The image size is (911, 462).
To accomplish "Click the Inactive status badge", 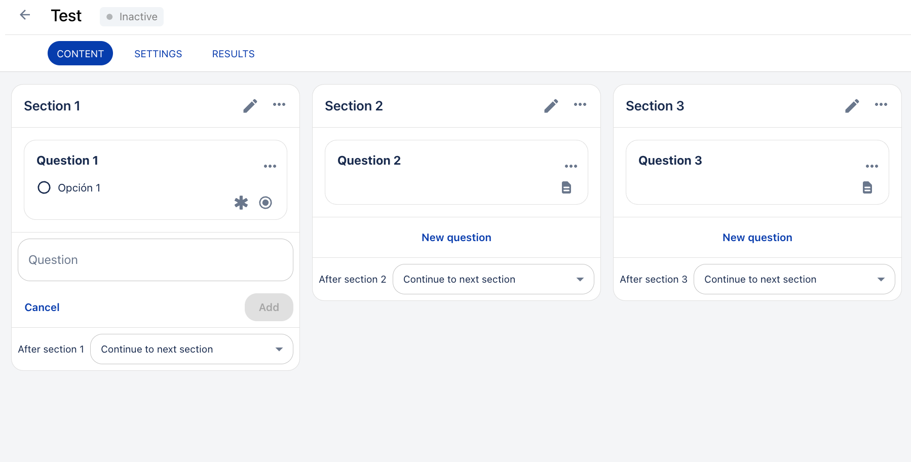I will [x=132, y=17].
